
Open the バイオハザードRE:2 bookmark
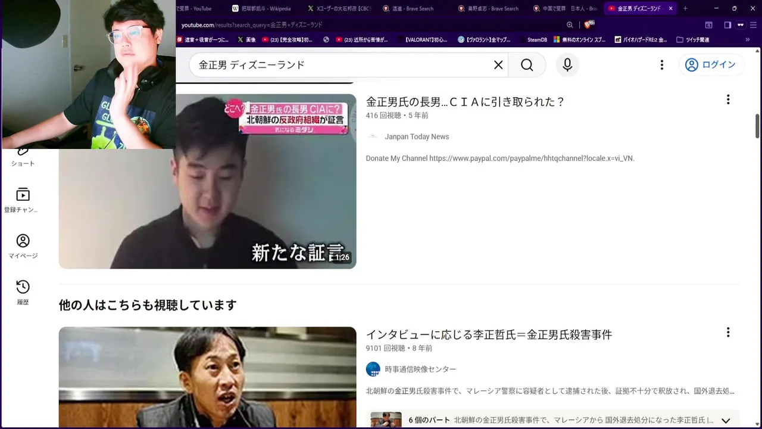(x=641, y=40)
